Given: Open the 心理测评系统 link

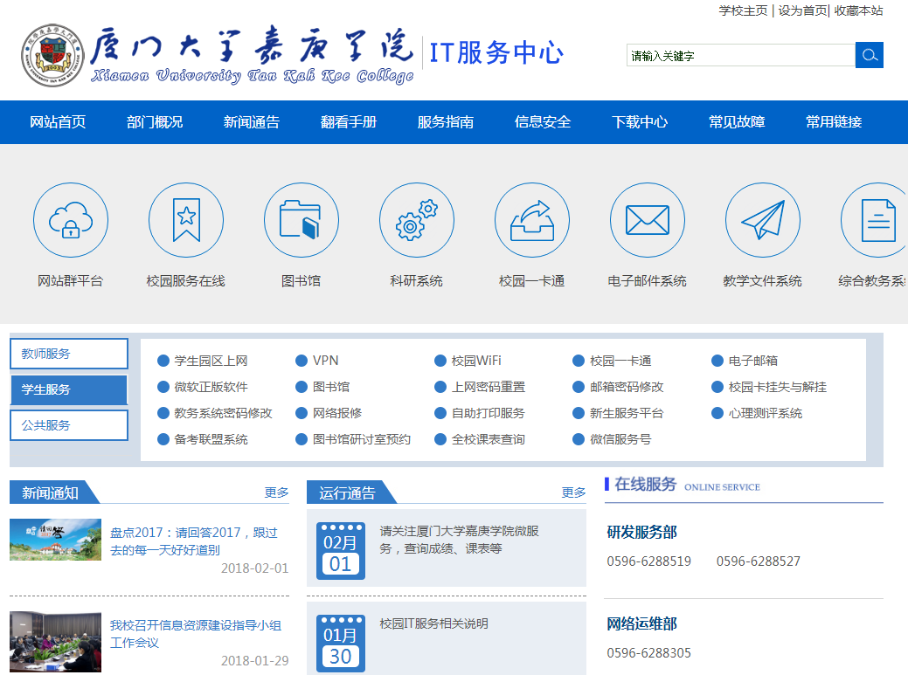Looking at the screenshot, I should pos(766,413).
